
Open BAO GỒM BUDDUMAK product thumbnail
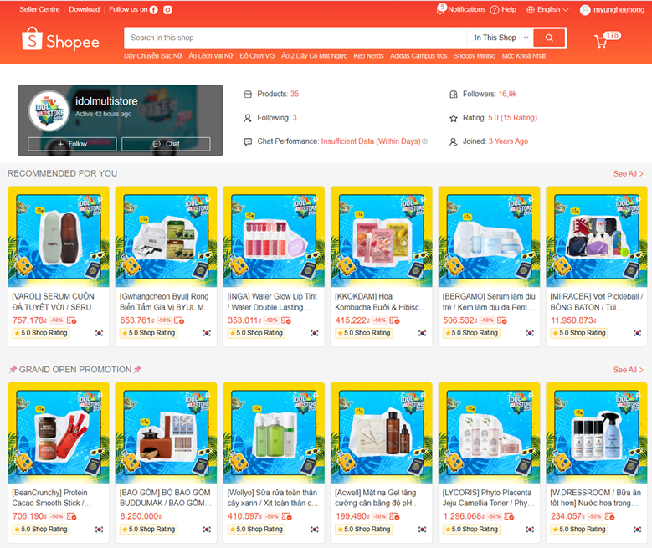(166, 433)
